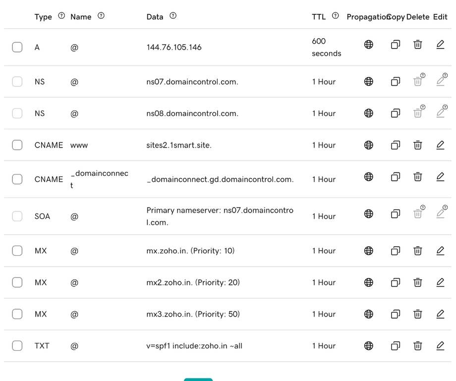Screen dimensions: 456x381
Task: Click the ns08.domaincontrol.com. data value
Action: tap(192, 113)
